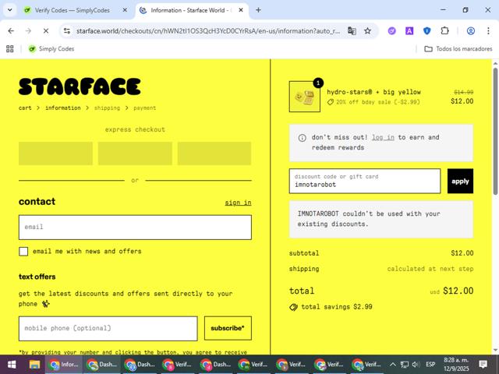Click the information breadcrumb
Image resolution: width=499 pixels, height=374 pixels.
(x=63, y=108)
